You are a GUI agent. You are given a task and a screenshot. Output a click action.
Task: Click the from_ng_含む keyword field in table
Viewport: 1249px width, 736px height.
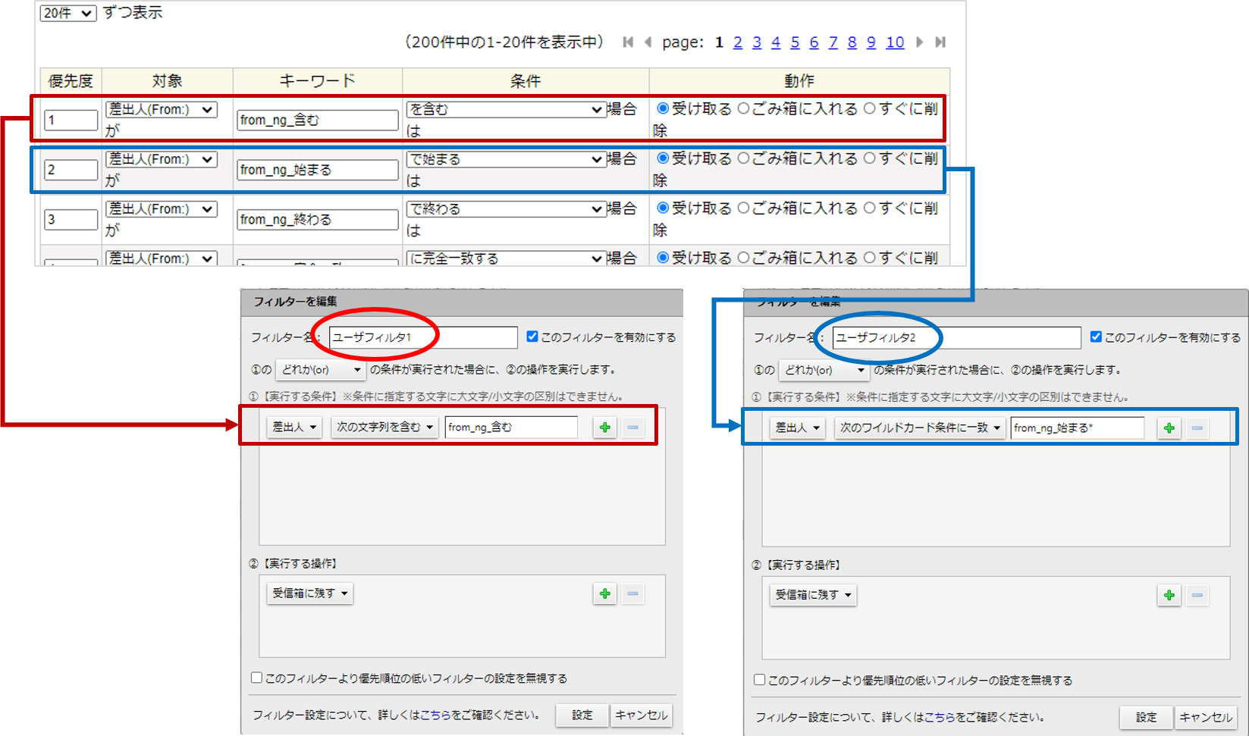(x=317, y=120)
